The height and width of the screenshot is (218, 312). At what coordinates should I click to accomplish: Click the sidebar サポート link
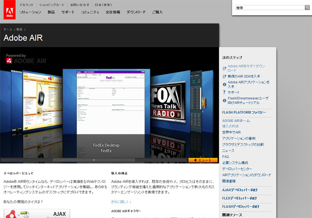coord(234,92)
